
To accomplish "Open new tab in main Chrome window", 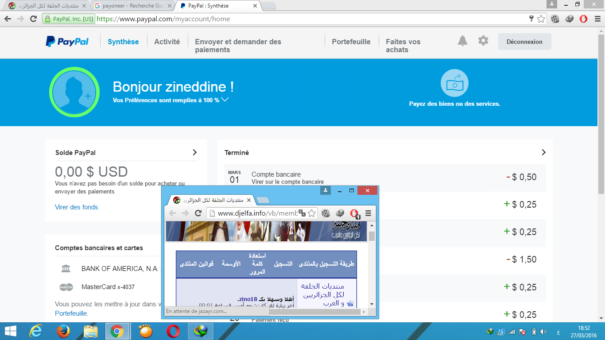I will pyautogui.click(x=269, y=6).
